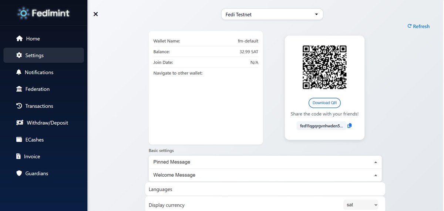Click the Federation bank icon
444x211 pixels.
[x=19, y=89]
